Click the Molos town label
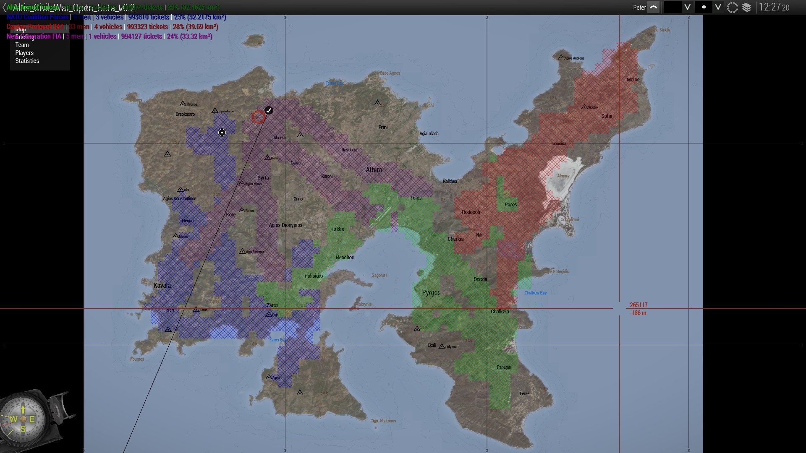Screen dimensions: 806x453 coord(633,80)
